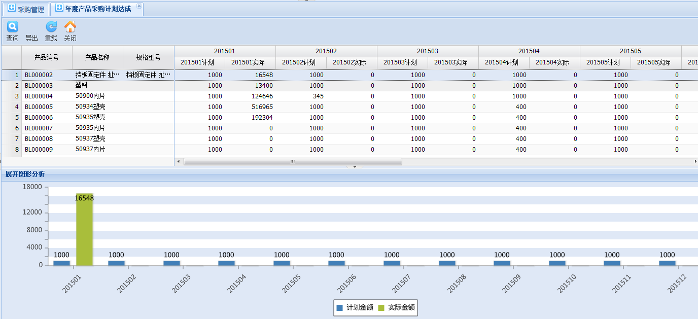Sort by 产品编号 column header
The width and height of the screenshot is (698, 319).
[47, 57]
